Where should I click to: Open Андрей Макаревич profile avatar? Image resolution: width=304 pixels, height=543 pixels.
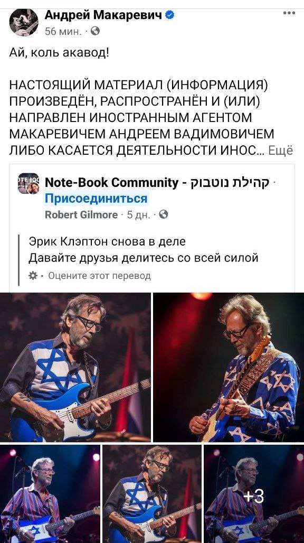pyautogui.click(x=24, y=22)
